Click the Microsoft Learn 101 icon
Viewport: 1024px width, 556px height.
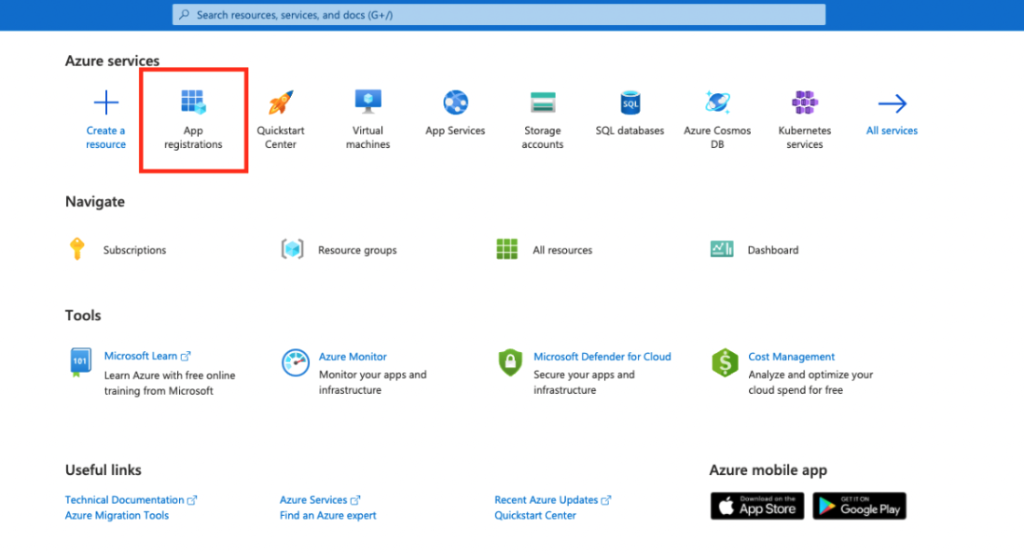tap(80, 362)
